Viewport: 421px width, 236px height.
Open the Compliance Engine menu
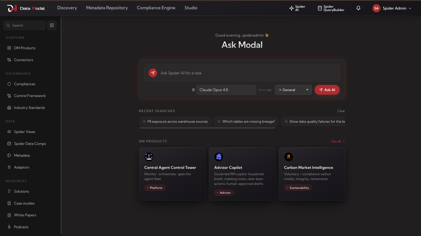click(156, 8)
